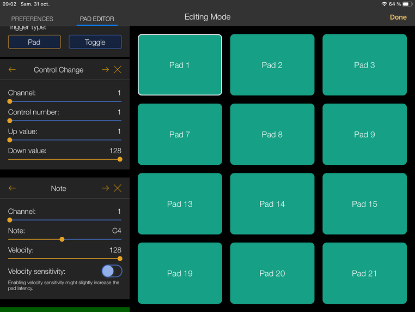This screenshot has width=415, height=312.
Task: Click left arrow in Note header
Action: point(12,188)
